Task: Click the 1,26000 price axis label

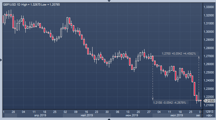Action: [x=209, y=64]
